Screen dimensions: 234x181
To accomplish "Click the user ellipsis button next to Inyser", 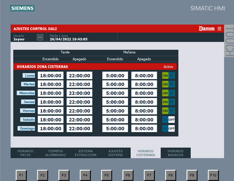I will [40, 37].
